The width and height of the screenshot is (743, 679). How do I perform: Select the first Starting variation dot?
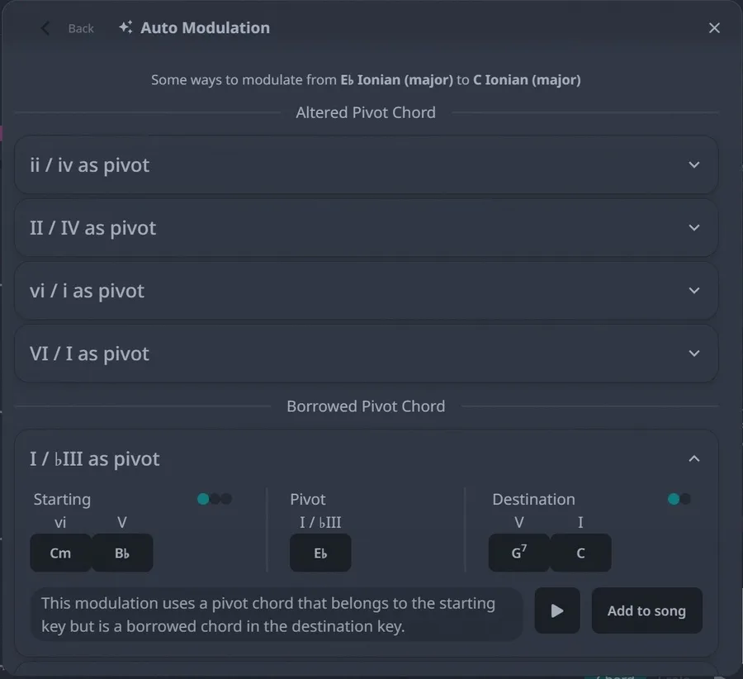(x=203, y=499)
